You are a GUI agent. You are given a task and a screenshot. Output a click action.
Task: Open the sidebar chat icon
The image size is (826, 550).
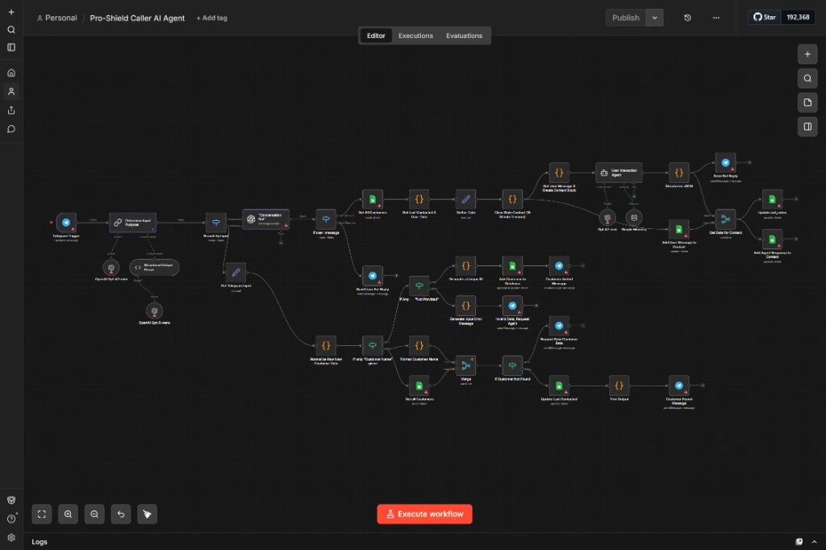click(x=11, y=129)
